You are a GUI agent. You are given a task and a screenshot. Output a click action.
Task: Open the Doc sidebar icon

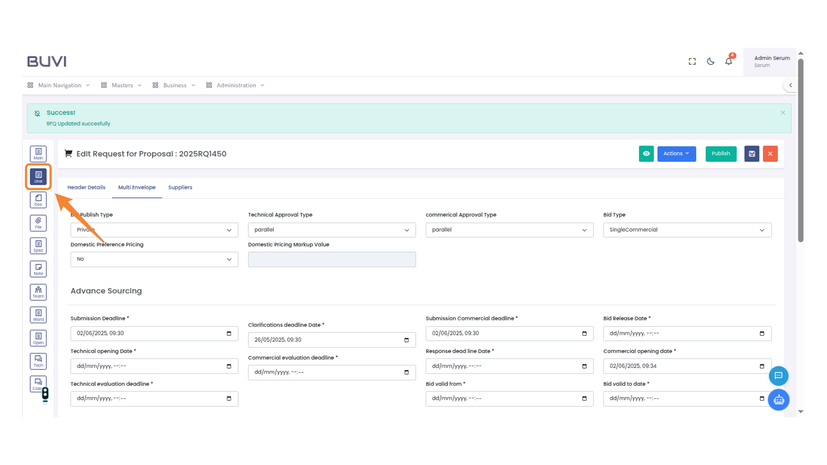click(38, 200)
